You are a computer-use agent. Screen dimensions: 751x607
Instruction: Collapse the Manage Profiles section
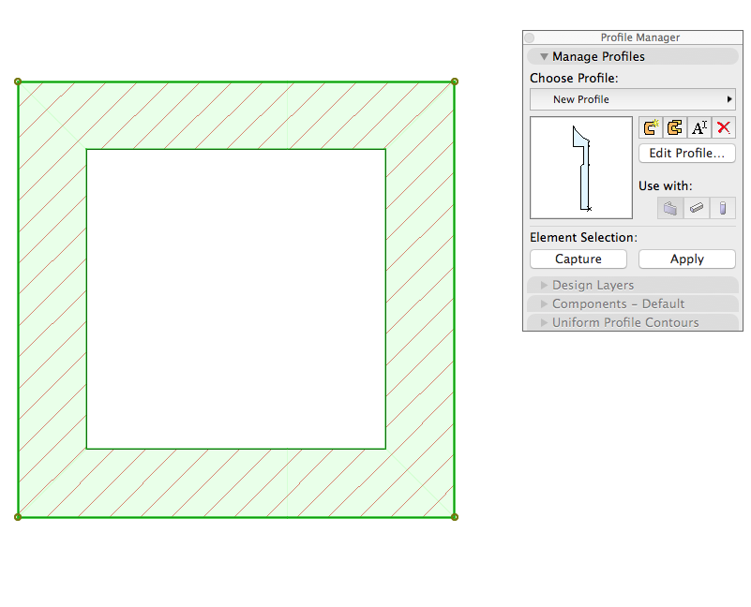click(633, 56)
